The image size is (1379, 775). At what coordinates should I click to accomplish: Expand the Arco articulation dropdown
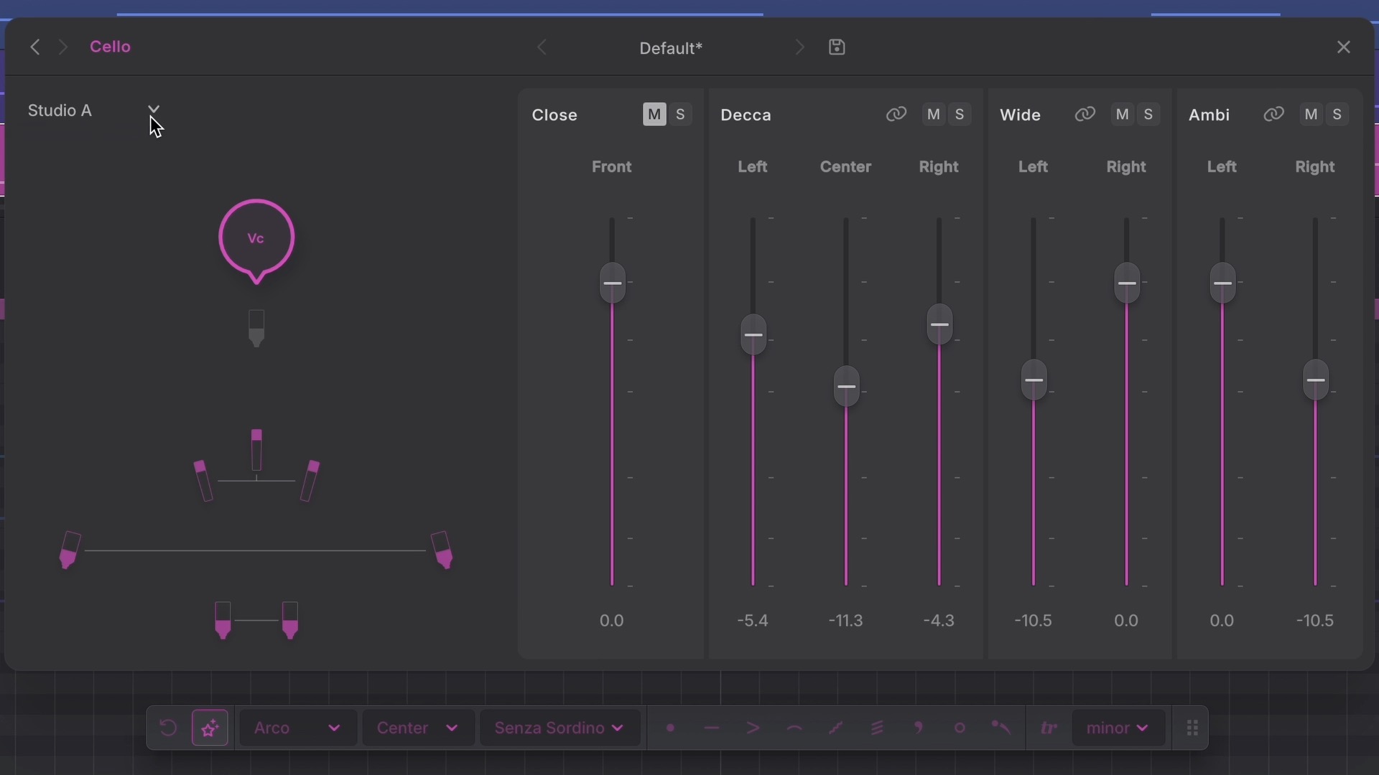click(298, 728)
